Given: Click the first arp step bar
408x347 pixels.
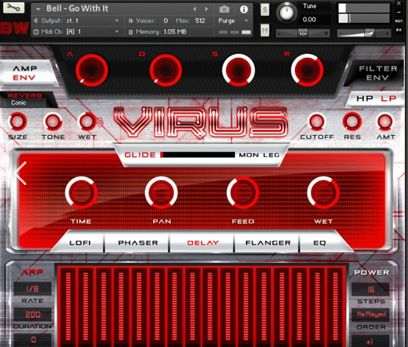Looking at the screenshot, I should [x=68, y=307].
